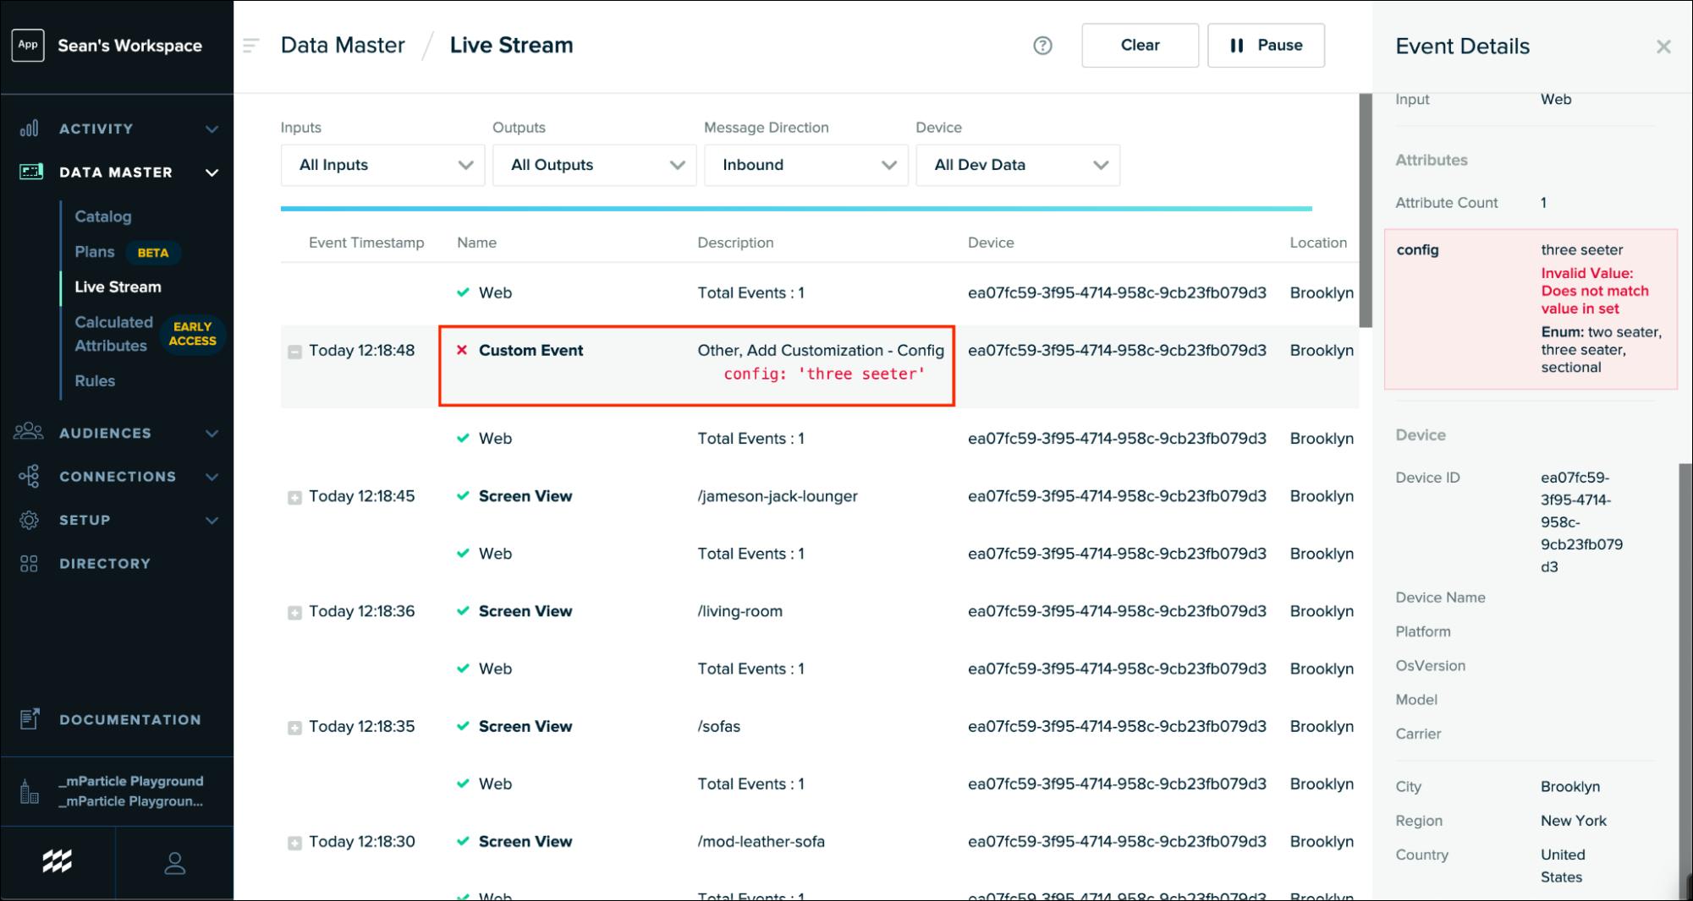Screen dimensions: 1693x901
Task: Click the checkmark beside /sofas Screen View
Action: (x=463, y=726)
